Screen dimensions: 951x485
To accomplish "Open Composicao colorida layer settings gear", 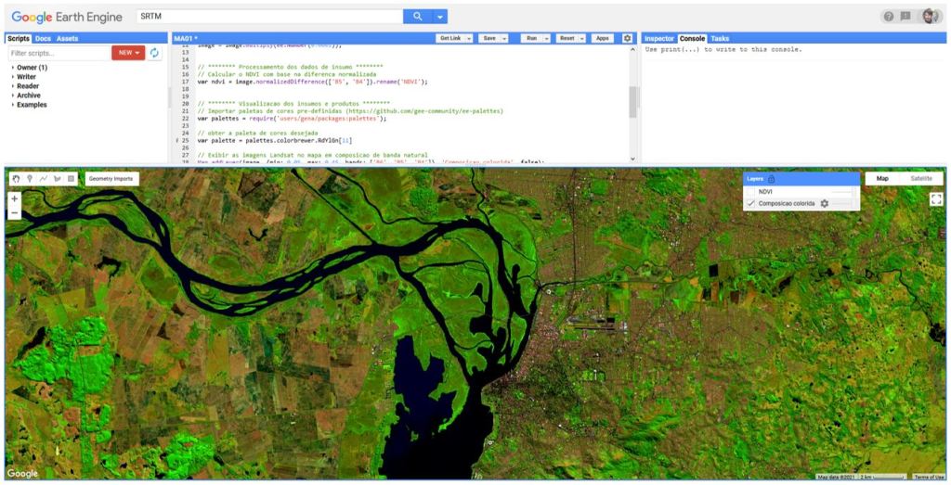I will [824, 203].
